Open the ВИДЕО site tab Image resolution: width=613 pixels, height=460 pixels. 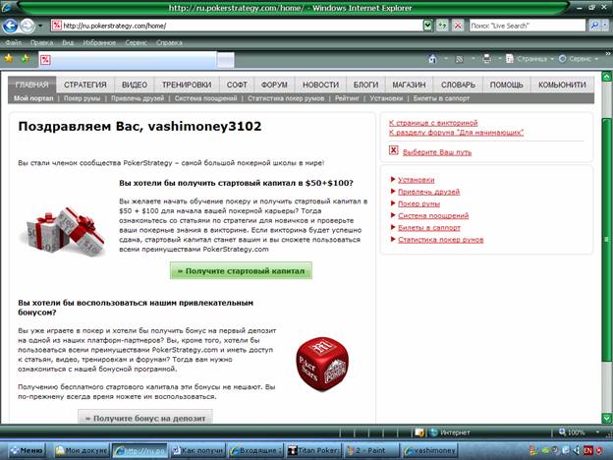(135, 85)
